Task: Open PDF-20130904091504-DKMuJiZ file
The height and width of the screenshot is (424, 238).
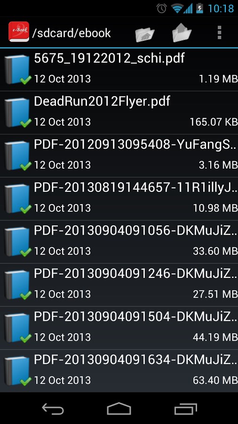Action: pos(119,328)
